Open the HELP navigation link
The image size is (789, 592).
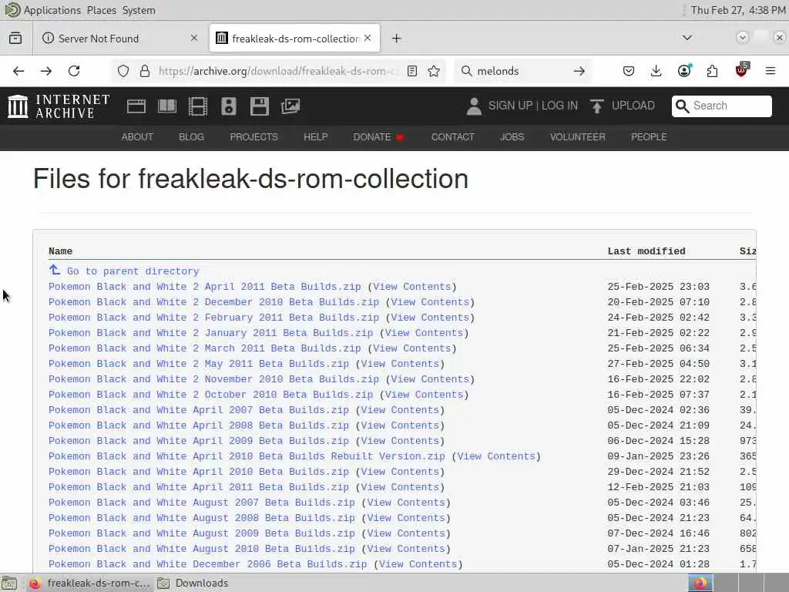(315, 137)
